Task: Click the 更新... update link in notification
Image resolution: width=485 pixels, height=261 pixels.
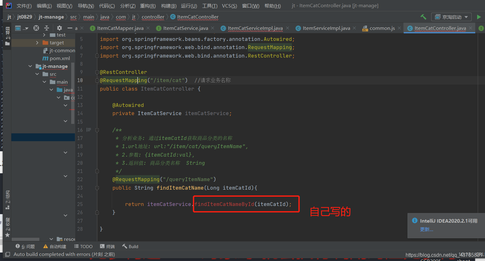Action: [427, 230]
